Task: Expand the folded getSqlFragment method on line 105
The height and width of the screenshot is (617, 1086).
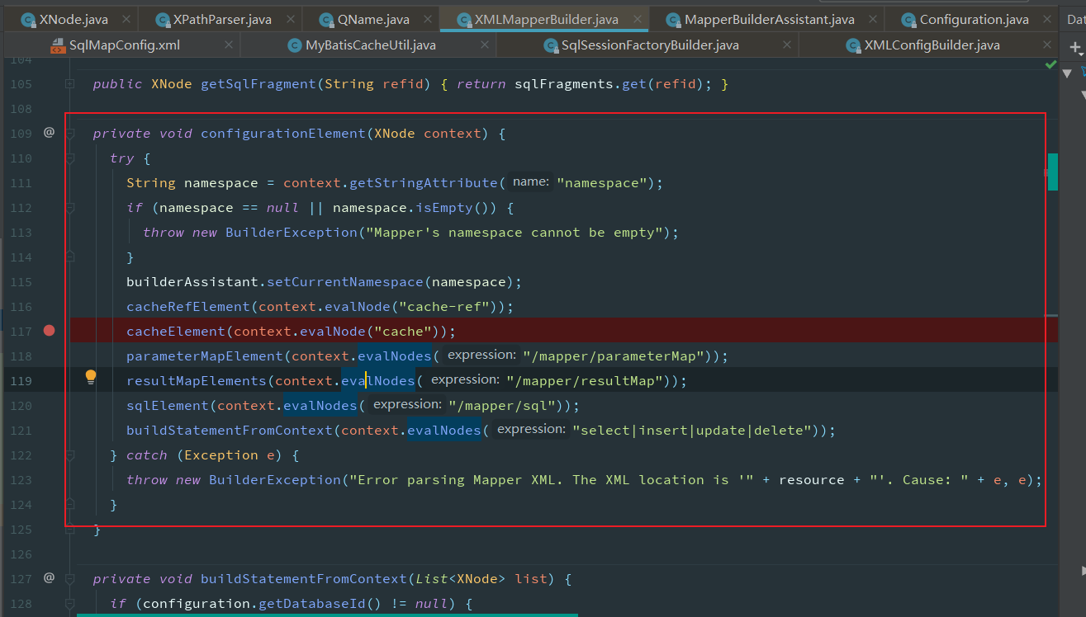Action: 70,84
